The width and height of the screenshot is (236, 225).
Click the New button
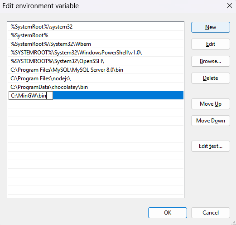pos(211,27)
